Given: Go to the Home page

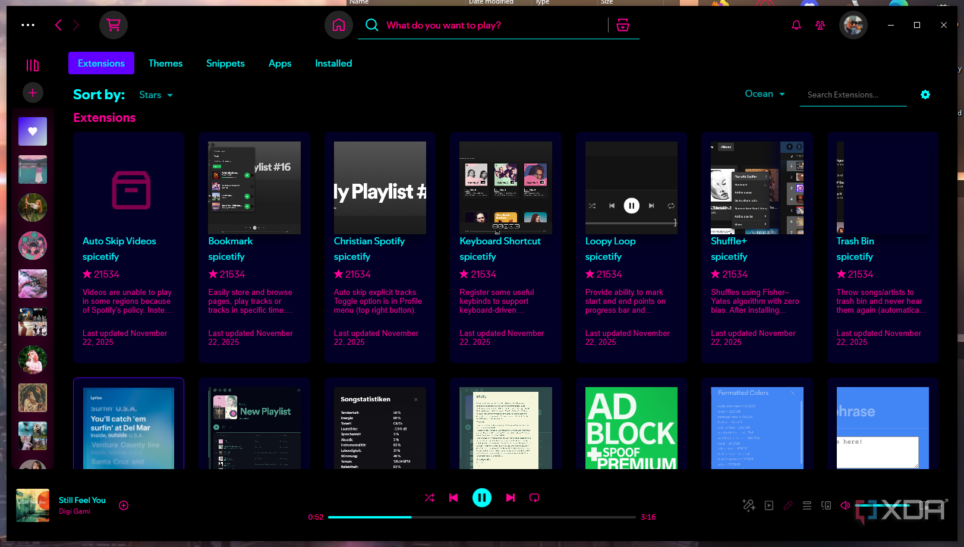Looking at the screenshot, I should pyautogui.click(x=339, y=25).
